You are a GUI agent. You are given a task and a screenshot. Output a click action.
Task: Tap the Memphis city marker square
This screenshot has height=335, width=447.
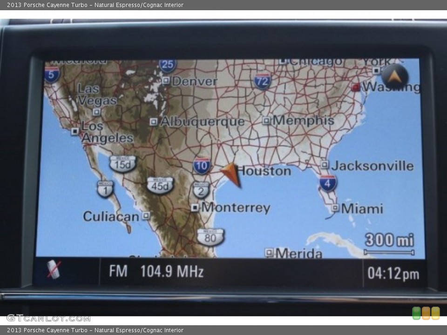tap(266, 121)
